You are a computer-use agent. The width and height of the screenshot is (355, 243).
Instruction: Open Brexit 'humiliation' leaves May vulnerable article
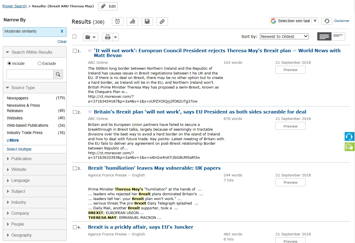coord(154,168)
